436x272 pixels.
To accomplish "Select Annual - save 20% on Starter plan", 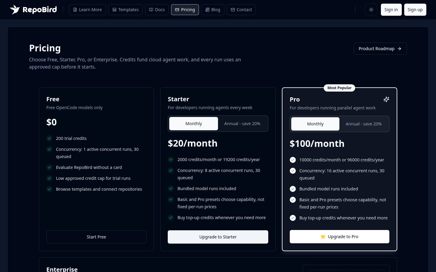I will click(x=242, y=124).
